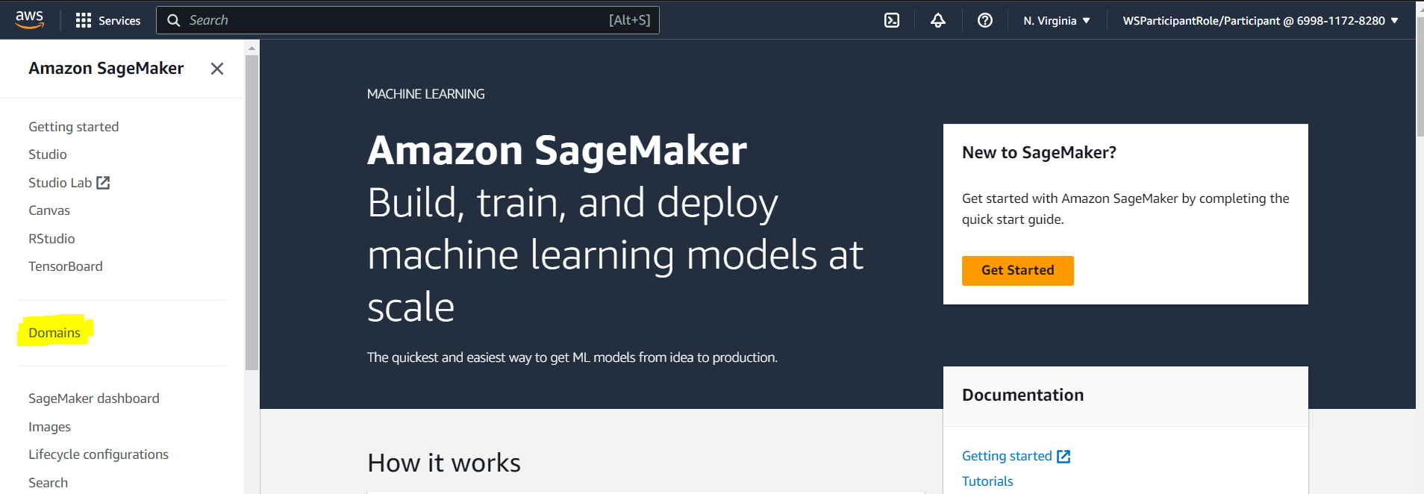Click the Services menu label
This screenshot has height=494, width=1424.
119,21
